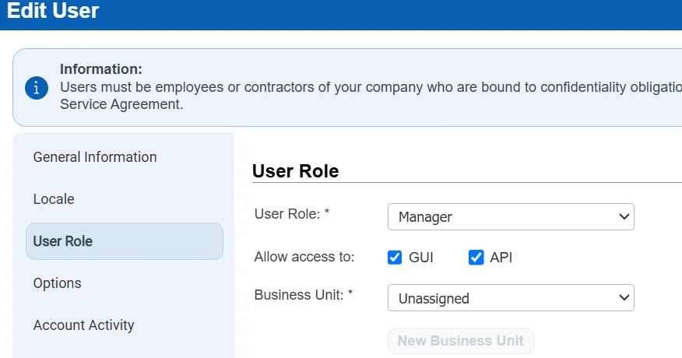
Task: Open the Account Activity section
Action: click(x=83, y=325)
